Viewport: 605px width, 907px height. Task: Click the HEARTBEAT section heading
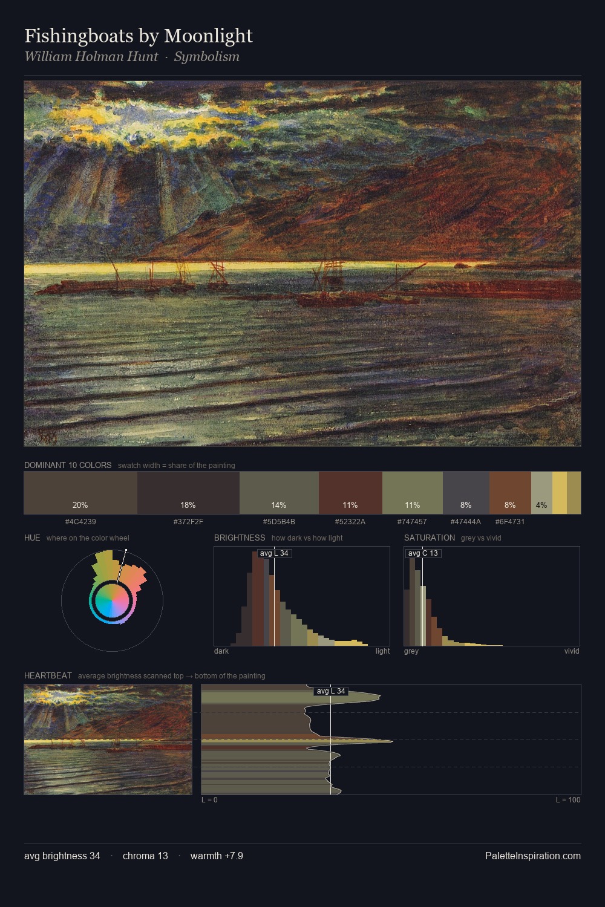tap(48, 675)
